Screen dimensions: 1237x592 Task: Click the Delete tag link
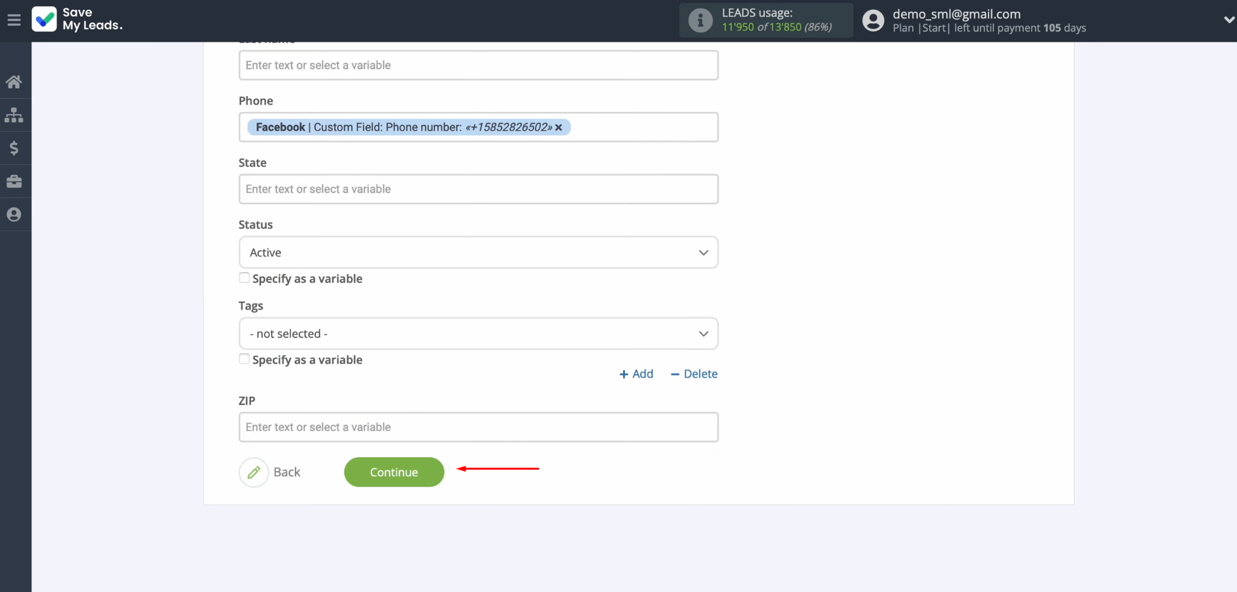tap(694, 374)
